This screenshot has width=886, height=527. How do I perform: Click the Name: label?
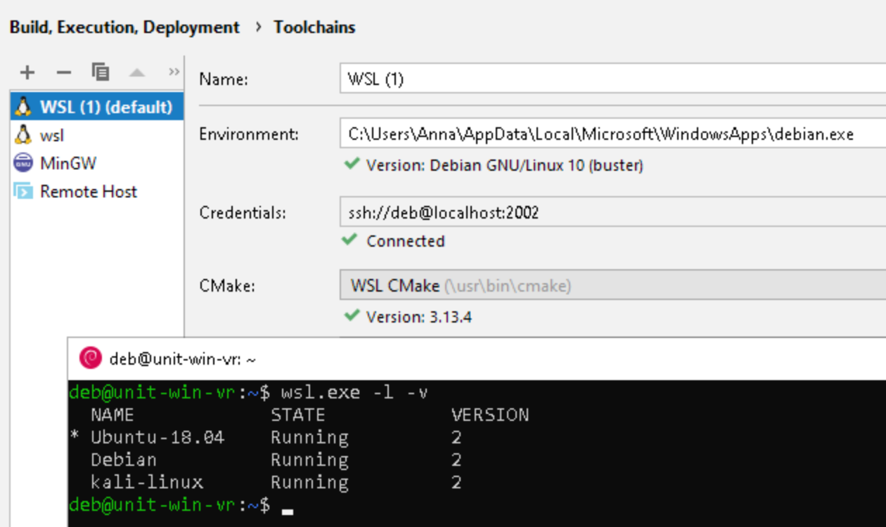pyautogui.click(x=224, y=79)
